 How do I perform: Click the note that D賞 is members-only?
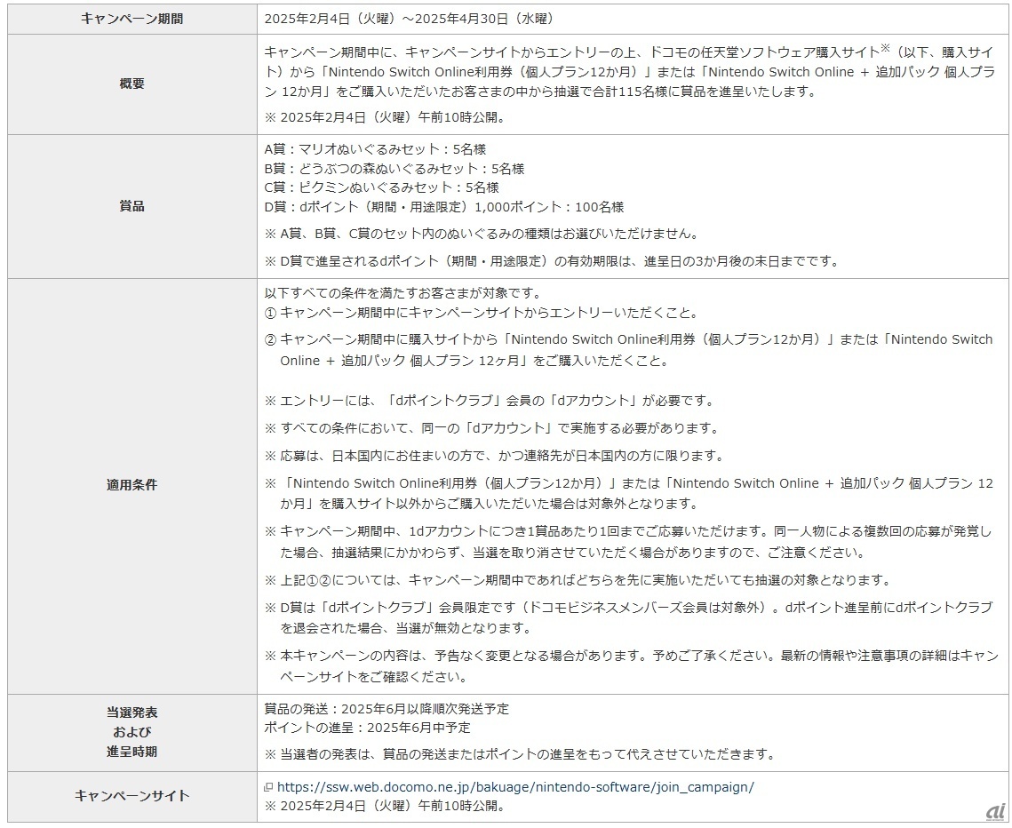pos(629,617)
